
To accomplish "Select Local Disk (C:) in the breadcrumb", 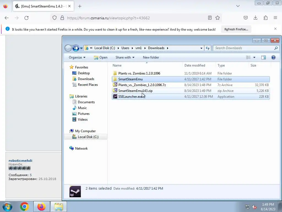I will [x=105, y=48].
